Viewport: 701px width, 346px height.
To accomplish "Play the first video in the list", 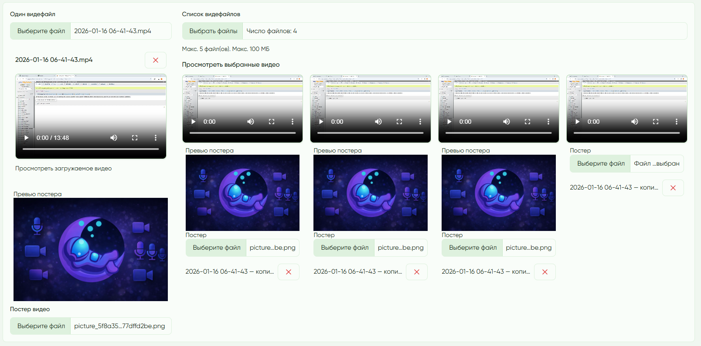I will coord(193,122).
